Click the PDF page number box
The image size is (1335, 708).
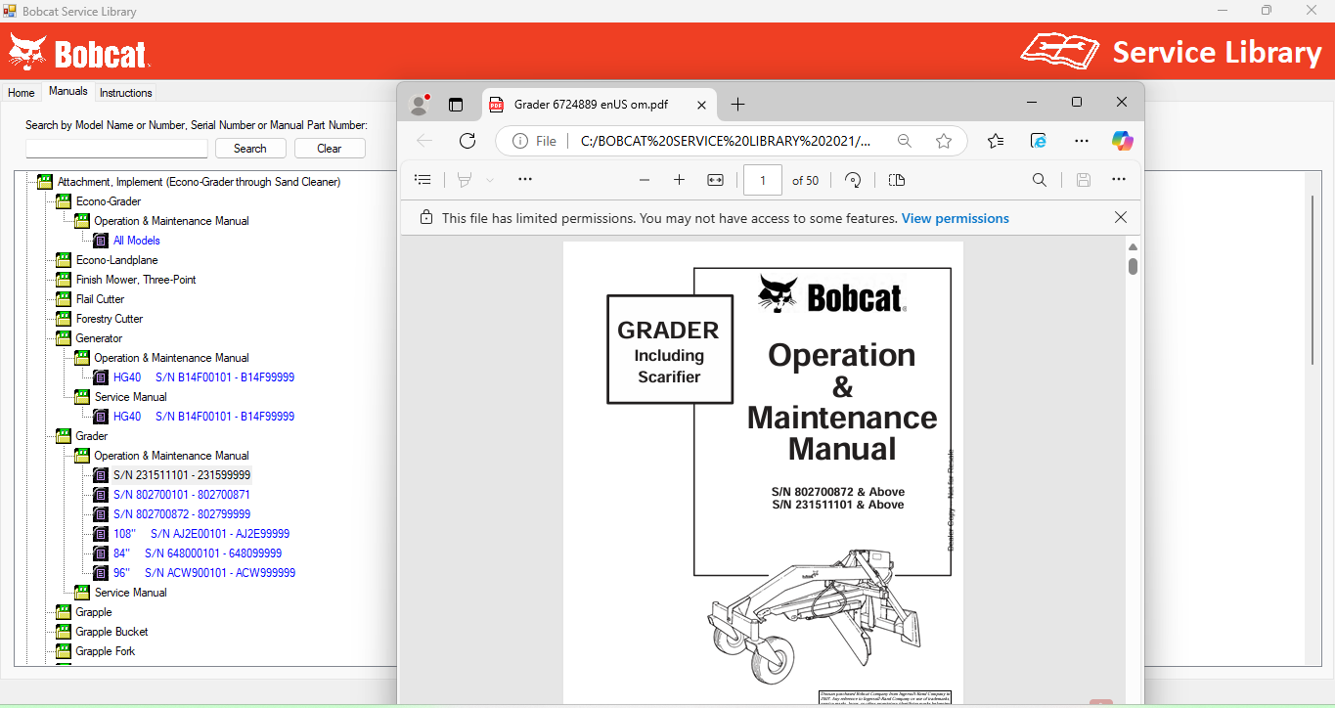point(763,180)
